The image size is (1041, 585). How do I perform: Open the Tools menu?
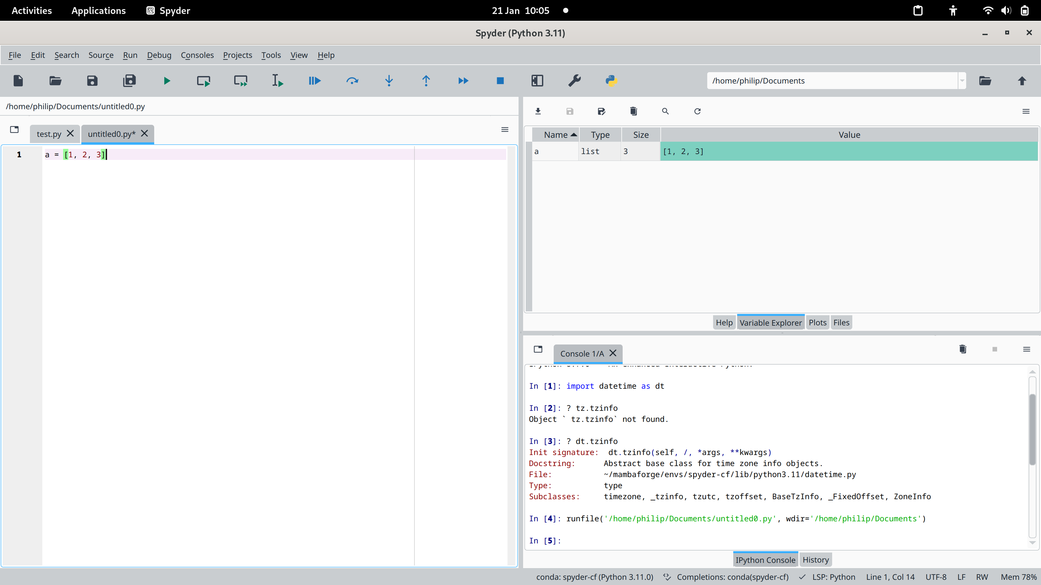coord(271,55)
